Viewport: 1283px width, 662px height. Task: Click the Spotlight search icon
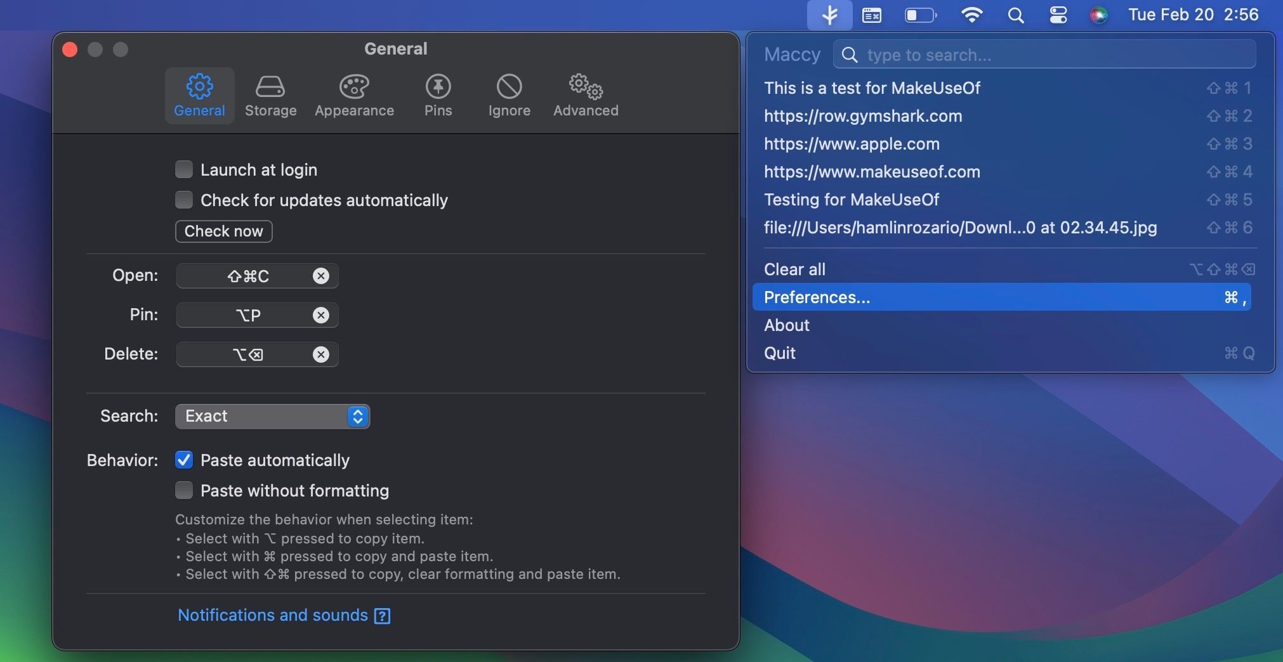pos(1015,14)
